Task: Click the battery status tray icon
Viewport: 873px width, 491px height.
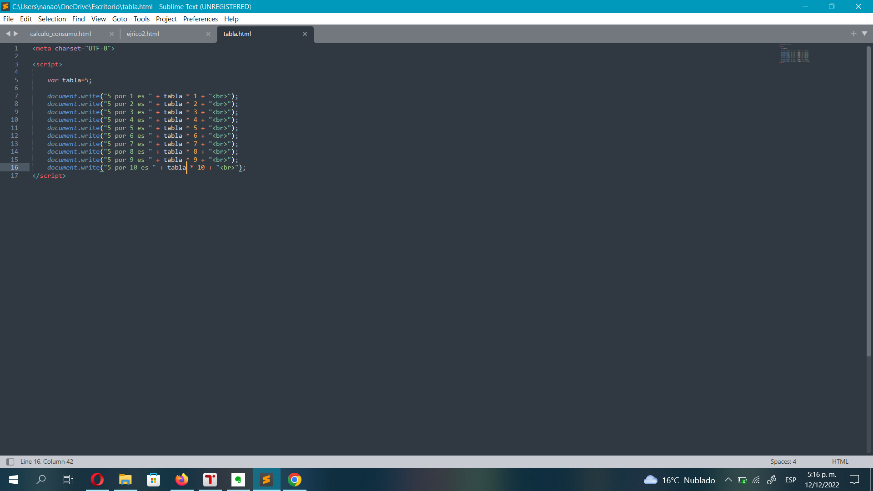Action: pos(742,480)
